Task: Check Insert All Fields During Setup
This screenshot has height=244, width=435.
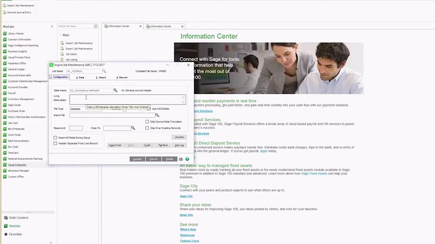Action: pos(55,138)
